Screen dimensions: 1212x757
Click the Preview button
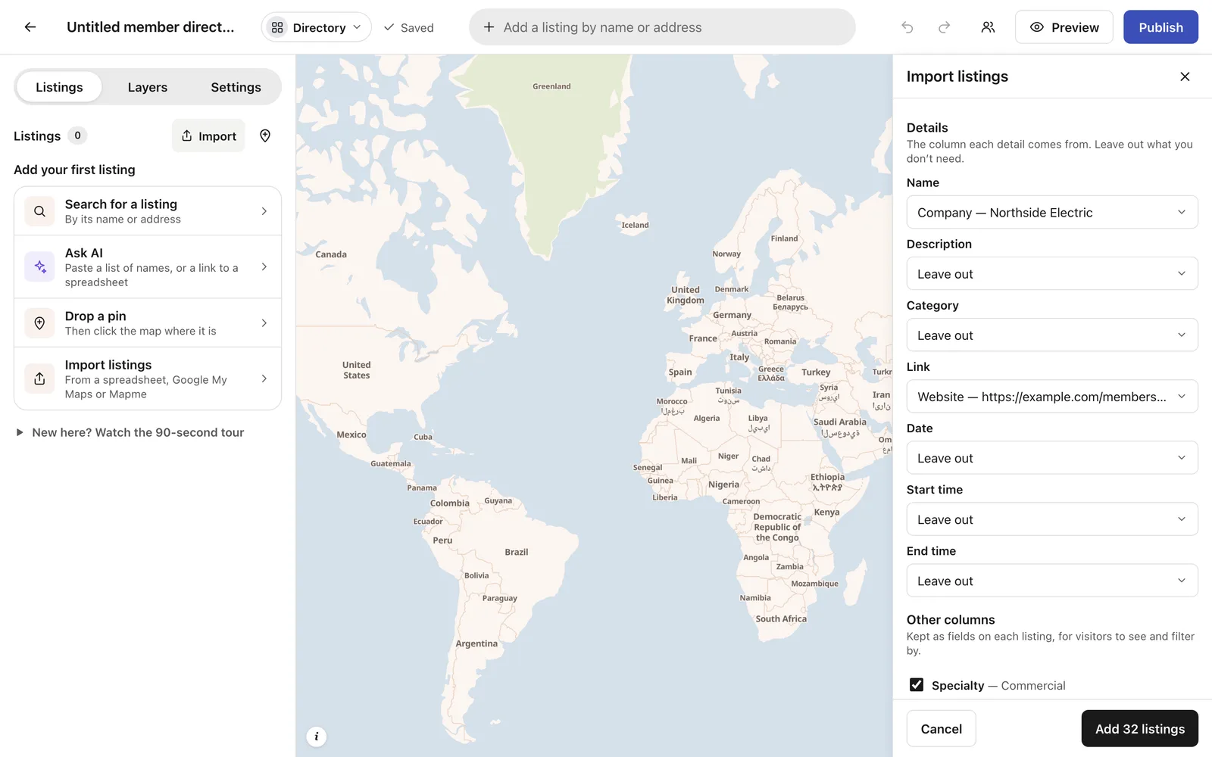point(1064,27)
